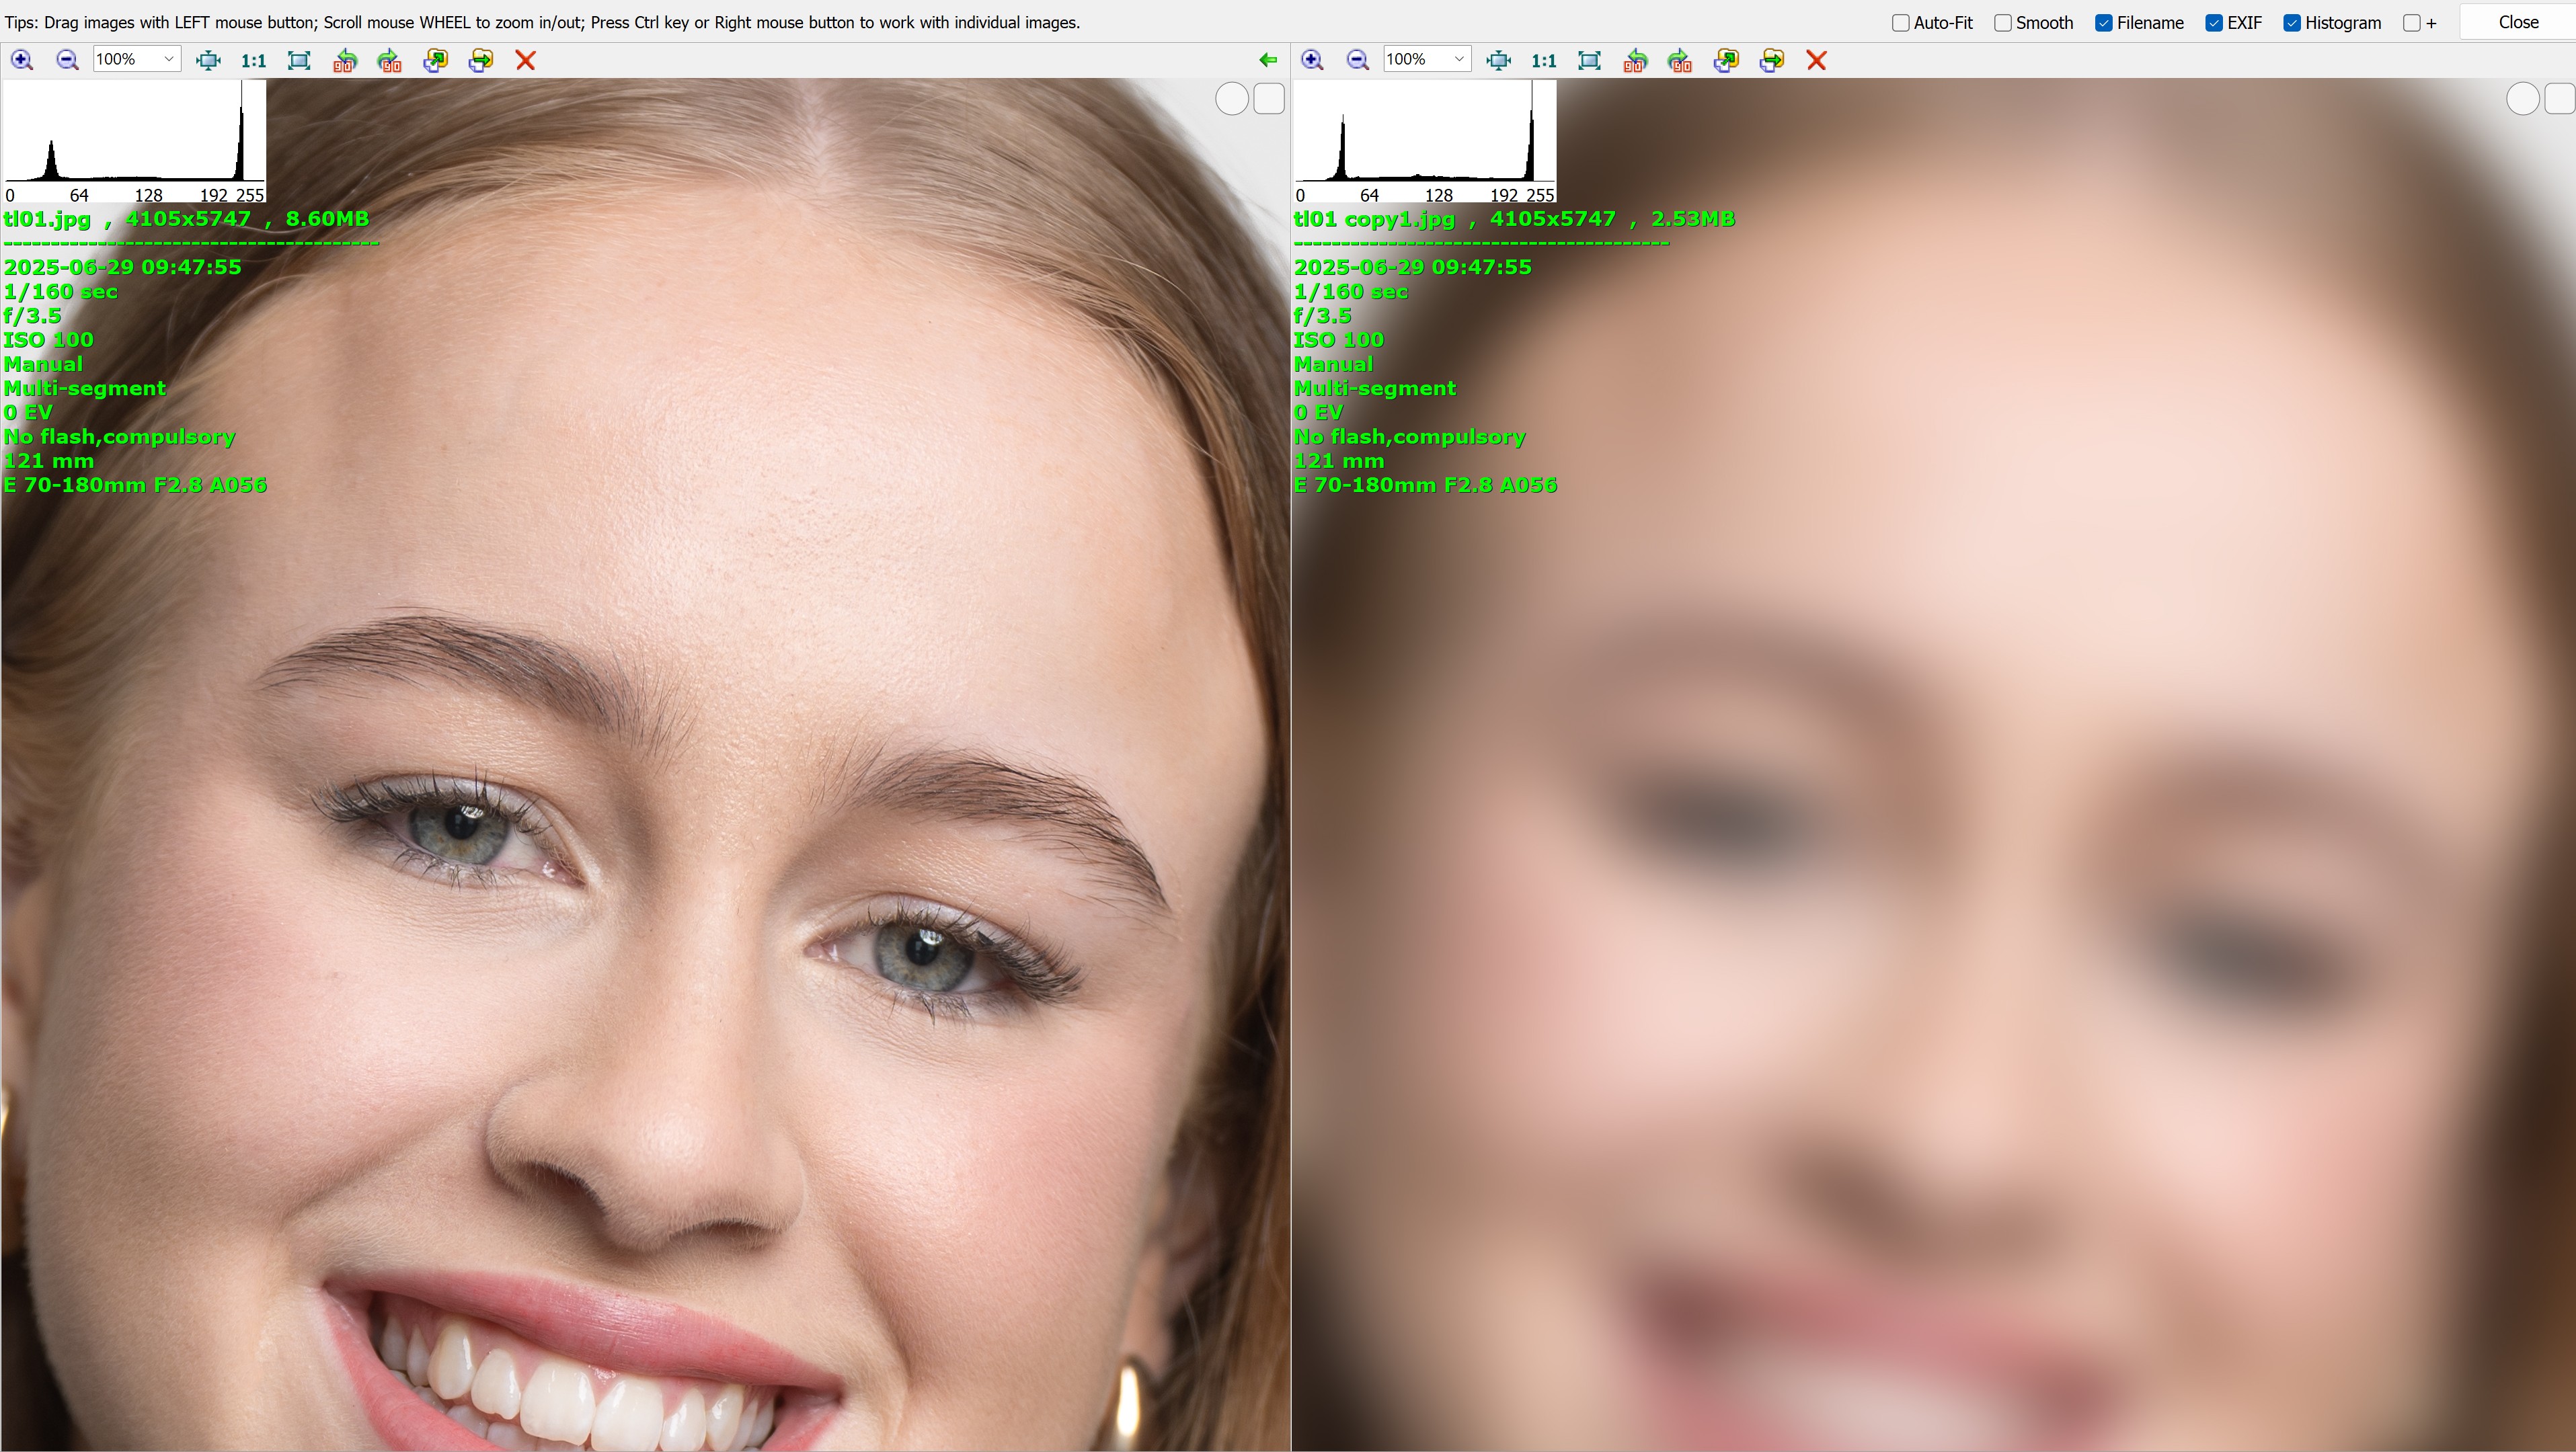This screenshot has width=2576, height=1452.
Task: Disable the EXIF overlay checkbox
Action: point(2214,23)
